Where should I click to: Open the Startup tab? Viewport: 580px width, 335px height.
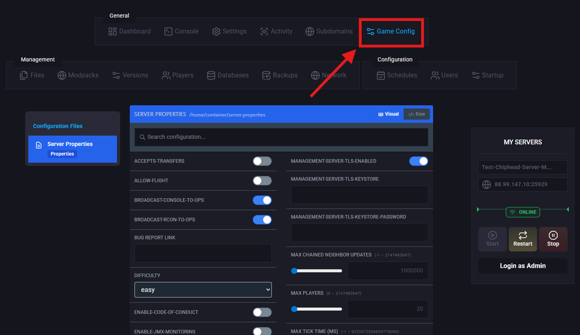click(488, 75)
